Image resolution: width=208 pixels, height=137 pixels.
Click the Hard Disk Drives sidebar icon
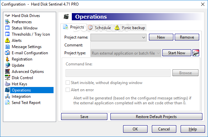[x=8, y=16]
